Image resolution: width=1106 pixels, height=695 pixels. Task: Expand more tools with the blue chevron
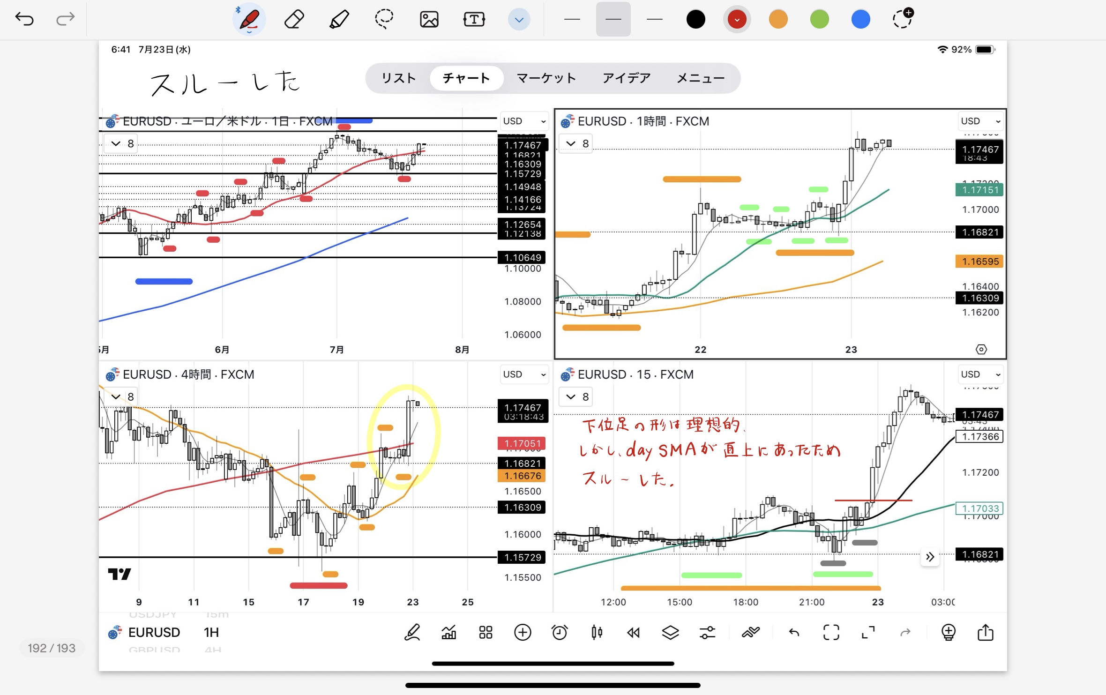click(x=519, y=20)
